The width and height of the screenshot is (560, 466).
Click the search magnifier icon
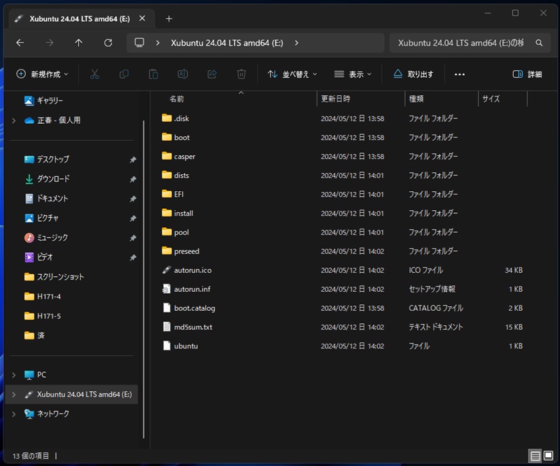point(539,43)
